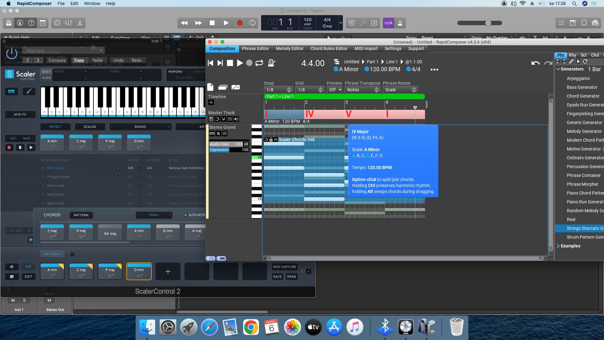This screenshot has height=340, width=604.
Task: Solo the Stereo Grand track
Action: pos(218,133)
